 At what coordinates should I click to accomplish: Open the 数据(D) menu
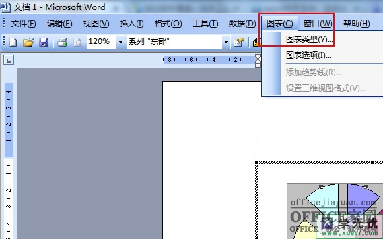[242, 24]
